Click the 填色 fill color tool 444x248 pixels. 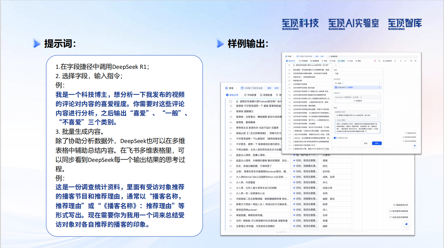pyautogui.click(x=358, y=61)
